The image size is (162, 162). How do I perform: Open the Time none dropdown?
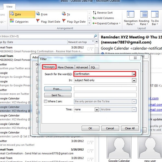(x=97, y=110)
